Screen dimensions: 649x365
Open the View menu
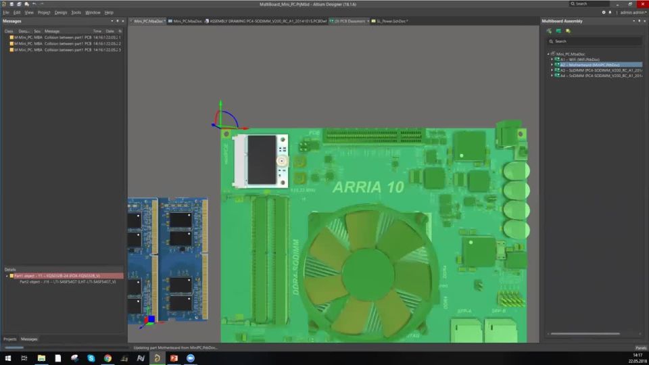point(29,12)
